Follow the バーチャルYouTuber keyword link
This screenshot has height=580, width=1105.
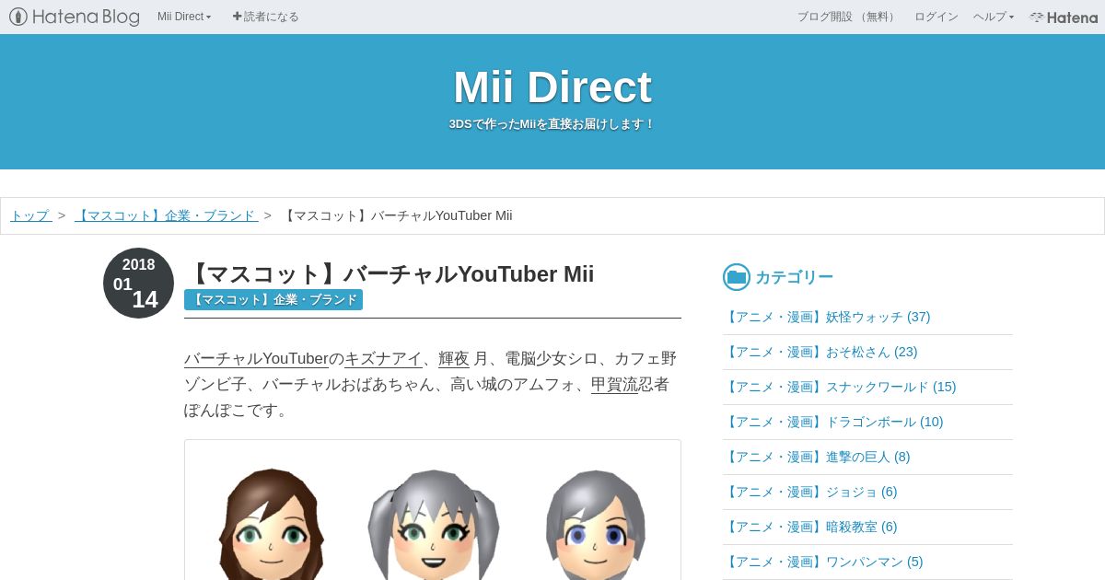[x=256, y=358]
